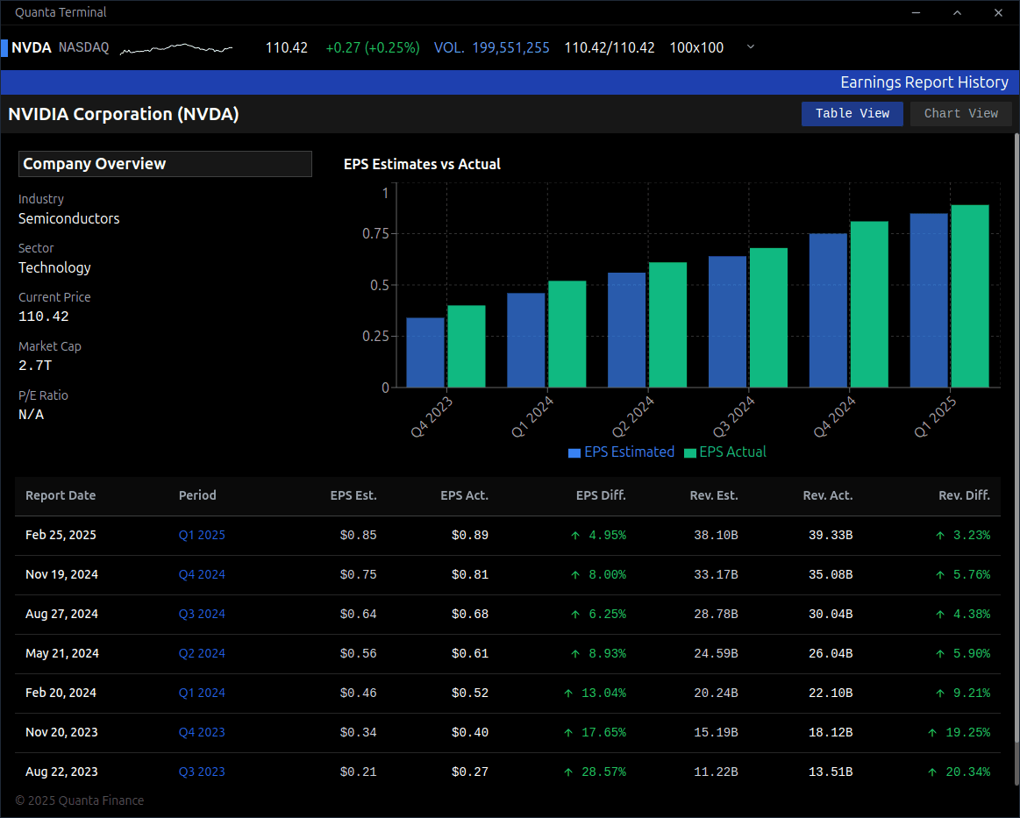Click the up arrow beside 3.23% revenue diff
This screenshot has width=1020, height=818.
click(x=940, y=535)
